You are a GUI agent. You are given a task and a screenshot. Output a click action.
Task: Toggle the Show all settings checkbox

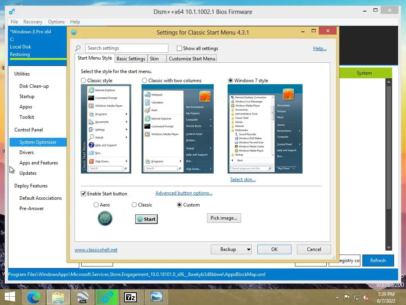click(179, 48)
